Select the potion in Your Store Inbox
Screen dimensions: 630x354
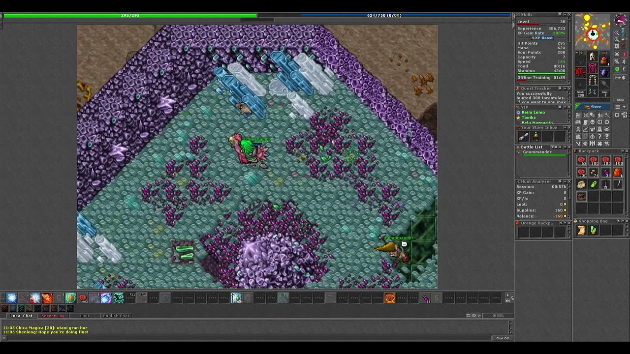(x=535, y=136)
